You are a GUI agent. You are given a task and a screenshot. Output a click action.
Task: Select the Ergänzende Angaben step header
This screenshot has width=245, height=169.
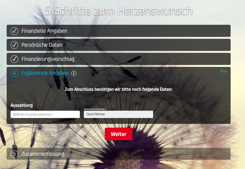click(x=45, y=73)
